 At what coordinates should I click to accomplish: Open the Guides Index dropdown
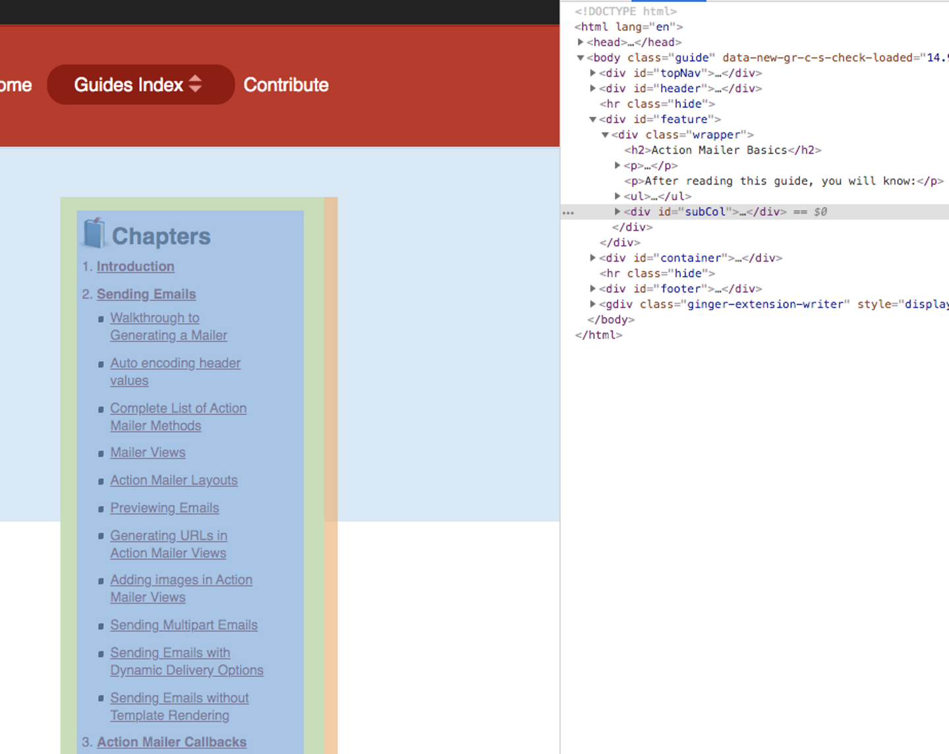(140, 84)
